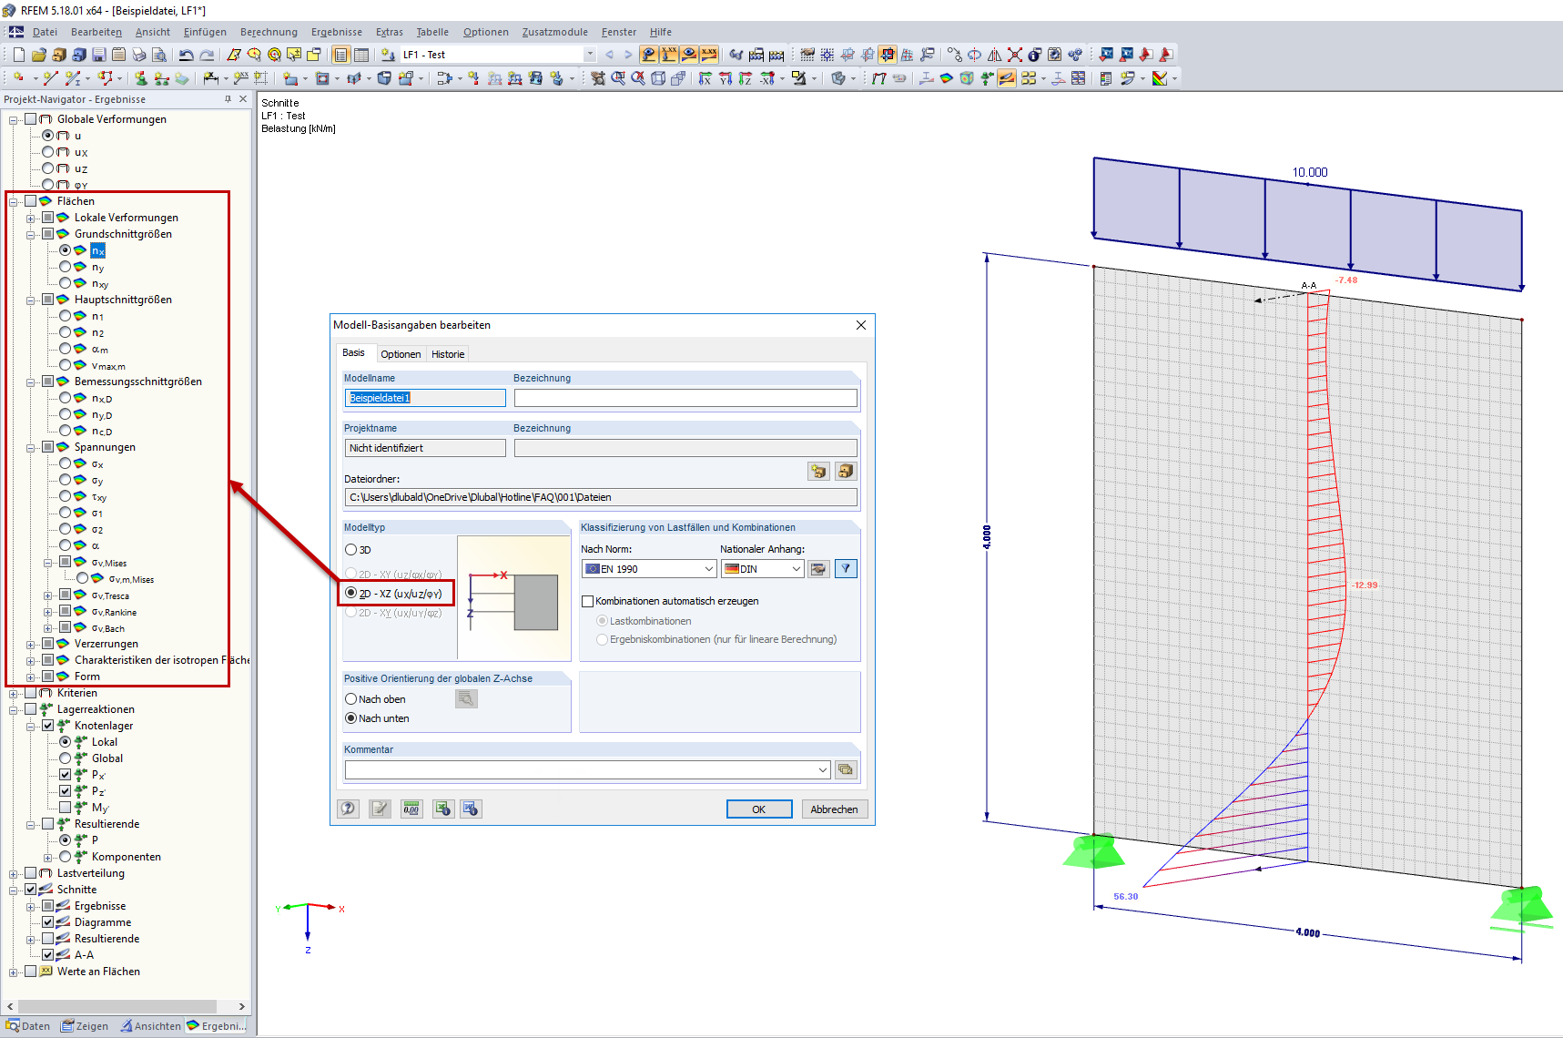The width and height of the screenshot is (1563, 1038).
Task: Select the σx stress radio button
Action: click(66, 463)
